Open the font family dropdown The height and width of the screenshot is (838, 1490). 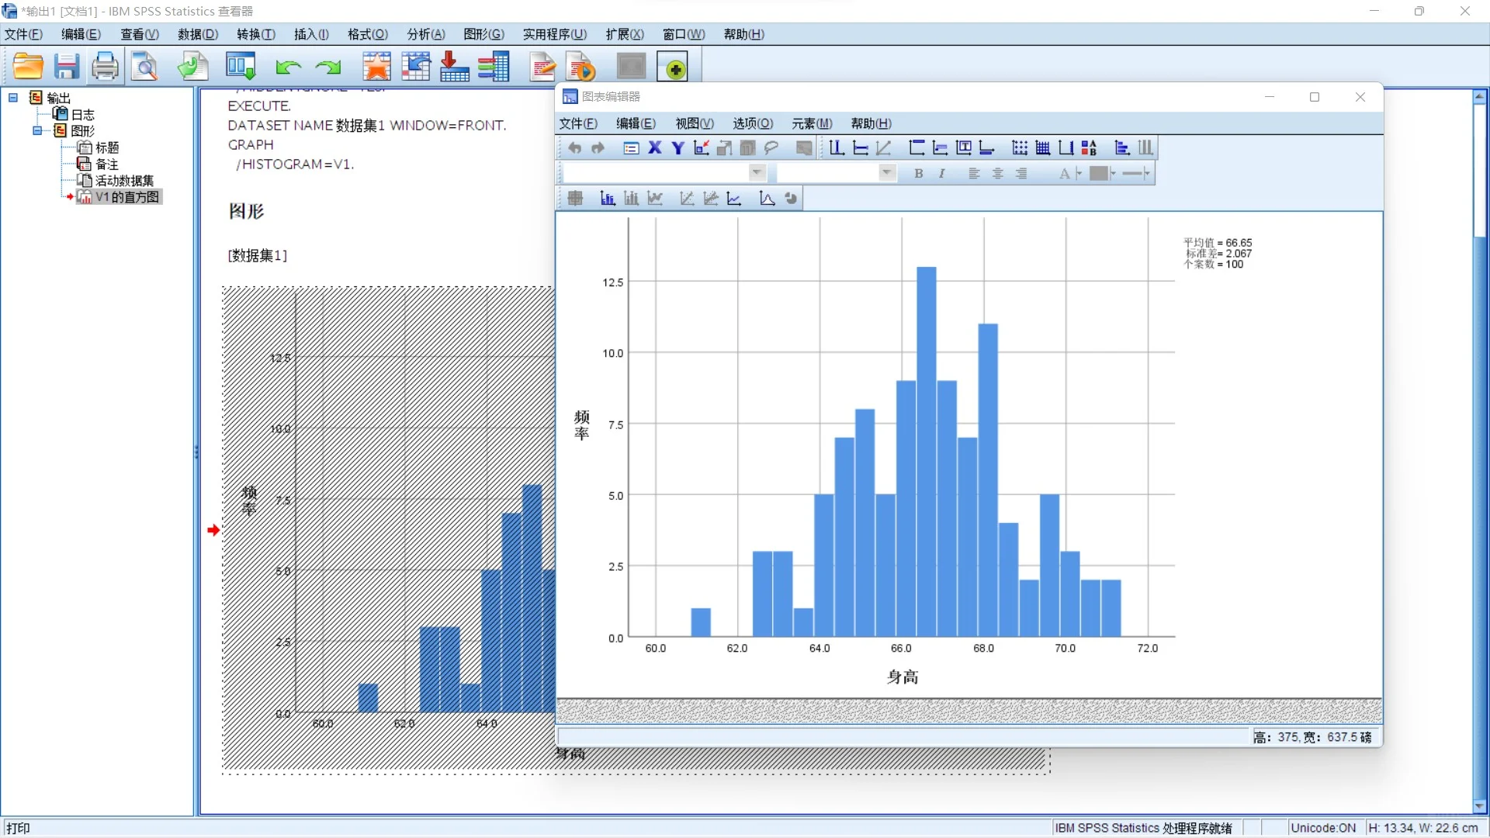click(x=757, y=173)
